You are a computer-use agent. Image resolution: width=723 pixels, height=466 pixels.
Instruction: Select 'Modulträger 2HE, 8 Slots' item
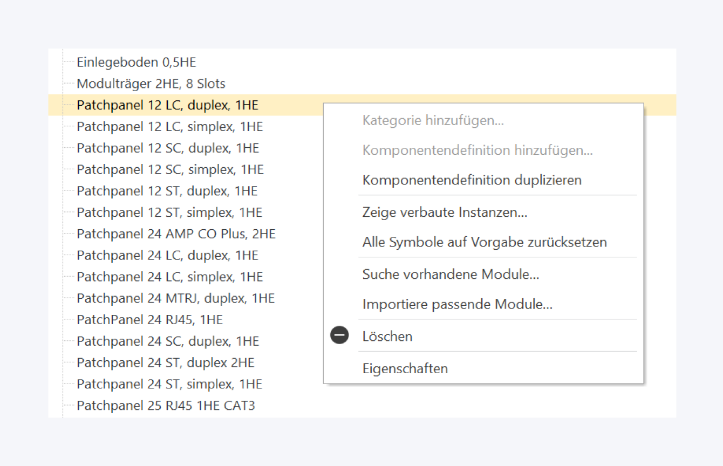[x=151, y=84]
